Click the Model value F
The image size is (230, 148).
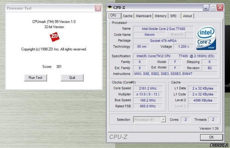(175, 62)
